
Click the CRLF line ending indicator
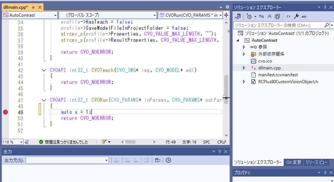(221, 142)
